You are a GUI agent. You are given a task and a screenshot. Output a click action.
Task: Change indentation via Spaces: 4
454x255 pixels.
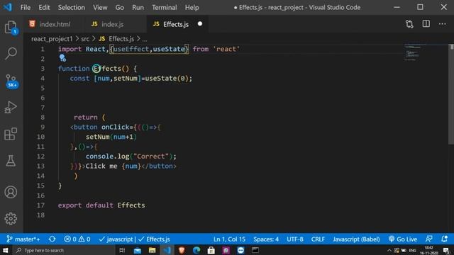[x=266, y=239]
